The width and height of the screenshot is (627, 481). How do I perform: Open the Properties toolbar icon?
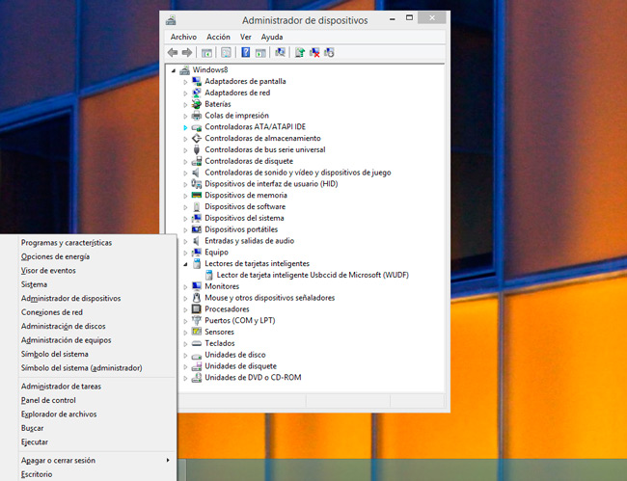[226, 52]
